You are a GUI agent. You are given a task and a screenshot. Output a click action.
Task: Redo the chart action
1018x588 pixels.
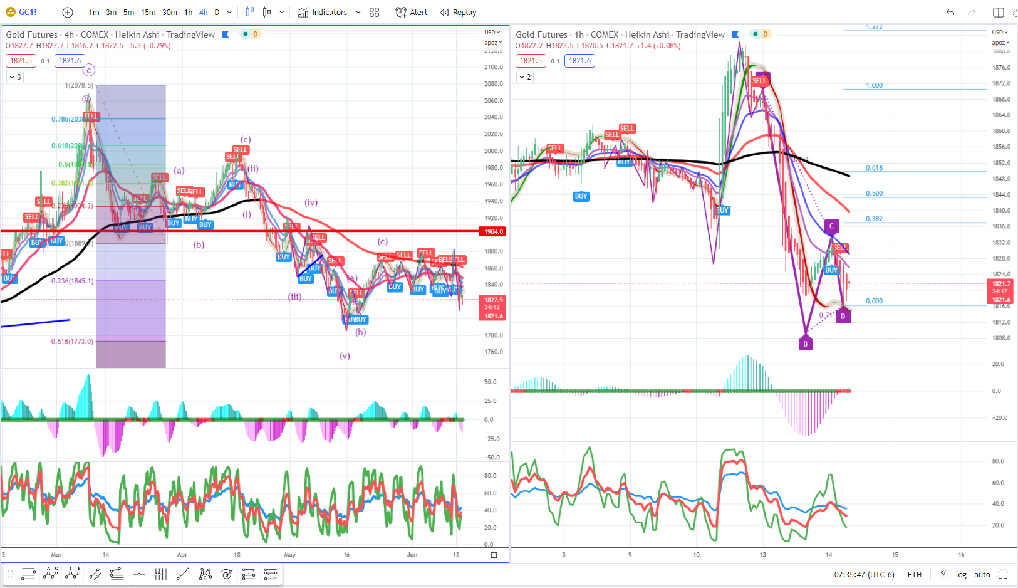pos(972,13)
